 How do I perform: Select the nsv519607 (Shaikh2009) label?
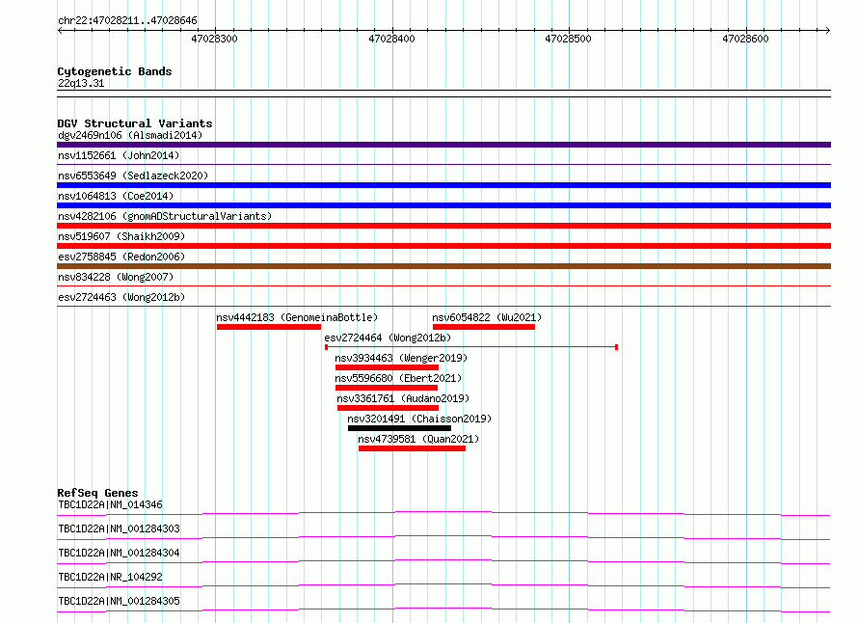(x=121, y=236)
